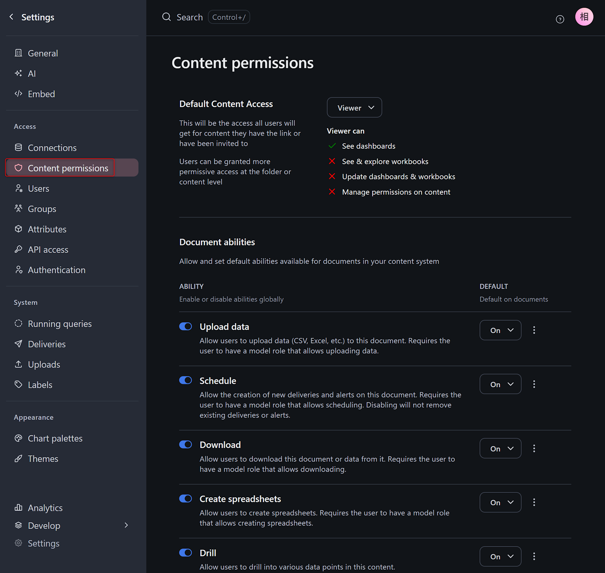Click the Chart palettes icon

[x=18, y=438]
